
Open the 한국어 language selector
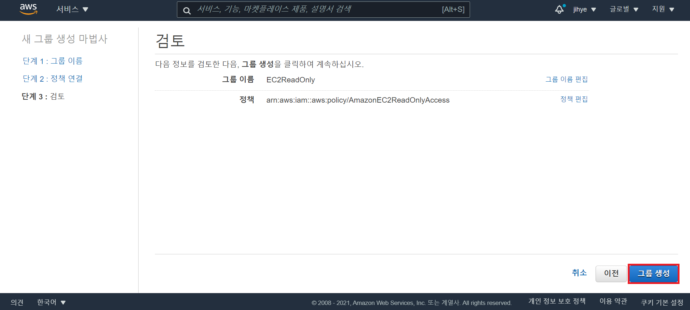tap(51, 302)
